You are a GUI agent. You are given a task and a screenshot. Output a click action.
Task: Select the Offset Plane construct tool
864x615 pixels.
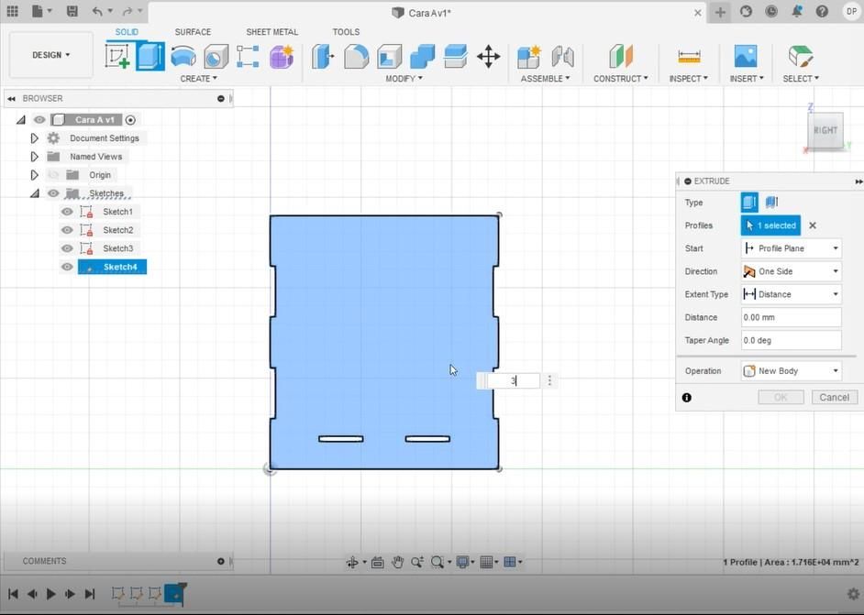pyautogui.click(x=621, y=57)
